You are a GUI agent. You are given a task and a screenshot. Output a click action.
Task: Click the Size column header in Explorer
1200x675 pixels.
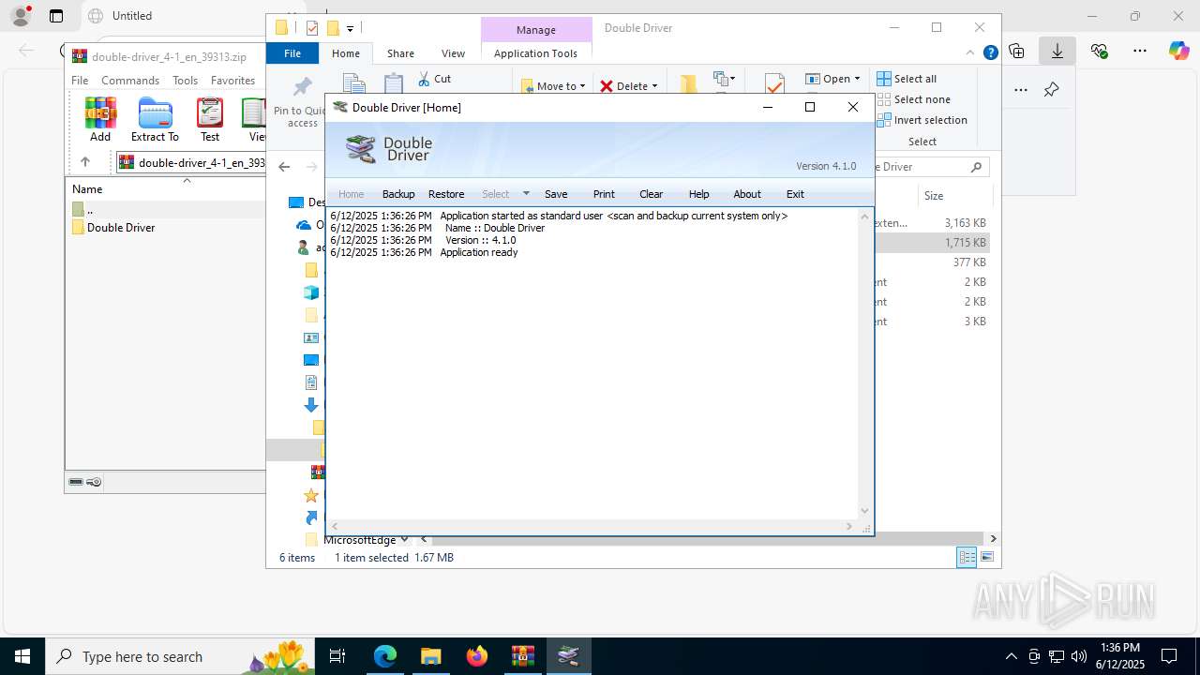[934, 196]
